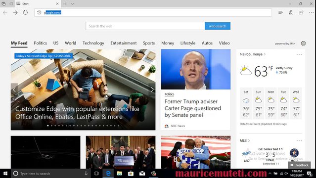This screenshot has width=316, height=178.
Task: Show tab previews with the chevron icon
Action: point(72,4)
